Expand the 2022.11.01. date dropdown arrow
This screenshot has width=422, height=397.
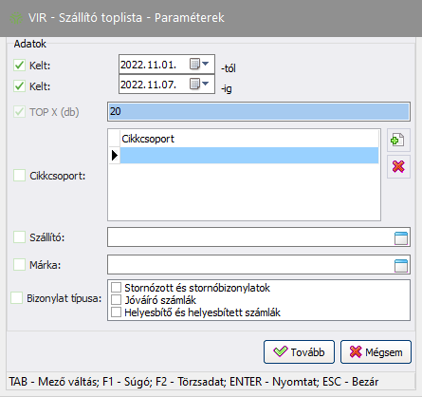coord(206,64)
